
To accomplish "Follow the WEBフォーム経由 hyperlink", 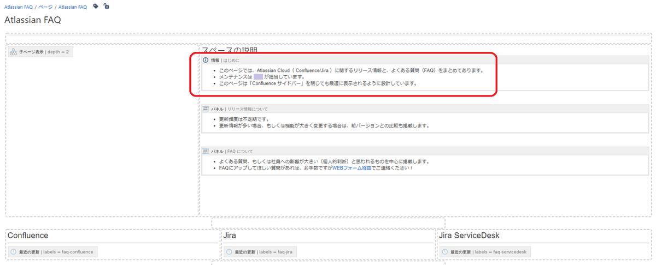I will 352,168.
